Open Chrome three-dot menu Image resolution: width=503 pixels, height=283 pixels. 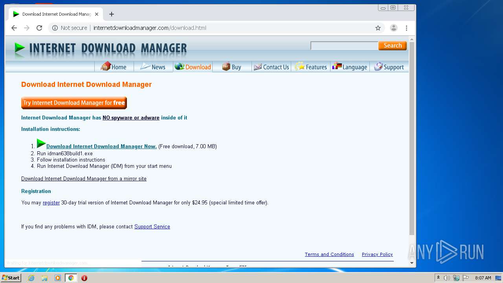(x=407, y=28)
